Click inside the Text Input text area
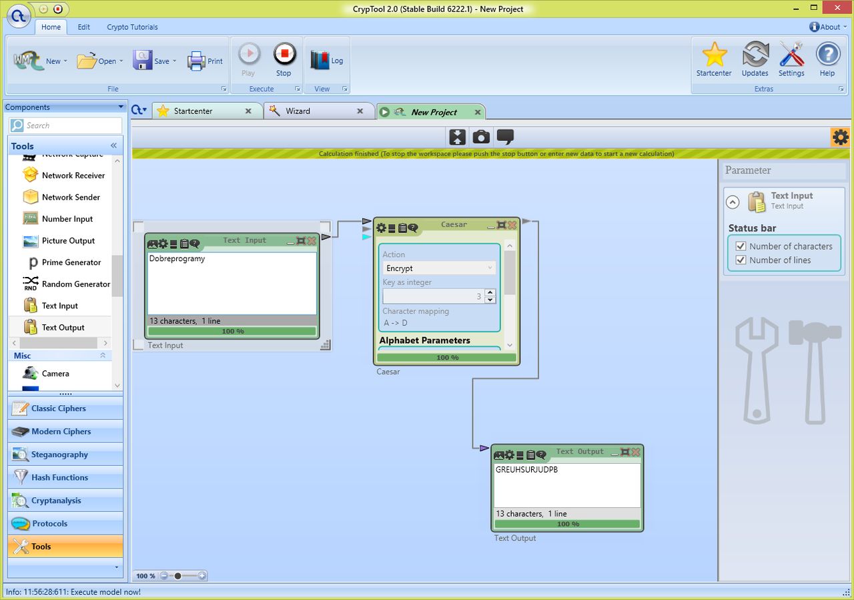The image size is (854, 600). (232, 283)
